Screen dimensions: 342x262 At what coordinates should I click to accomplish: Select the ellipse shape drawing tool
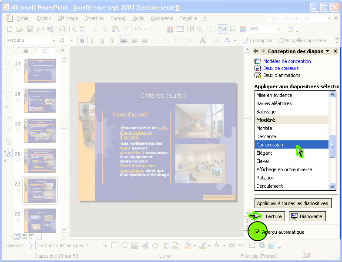125,245
